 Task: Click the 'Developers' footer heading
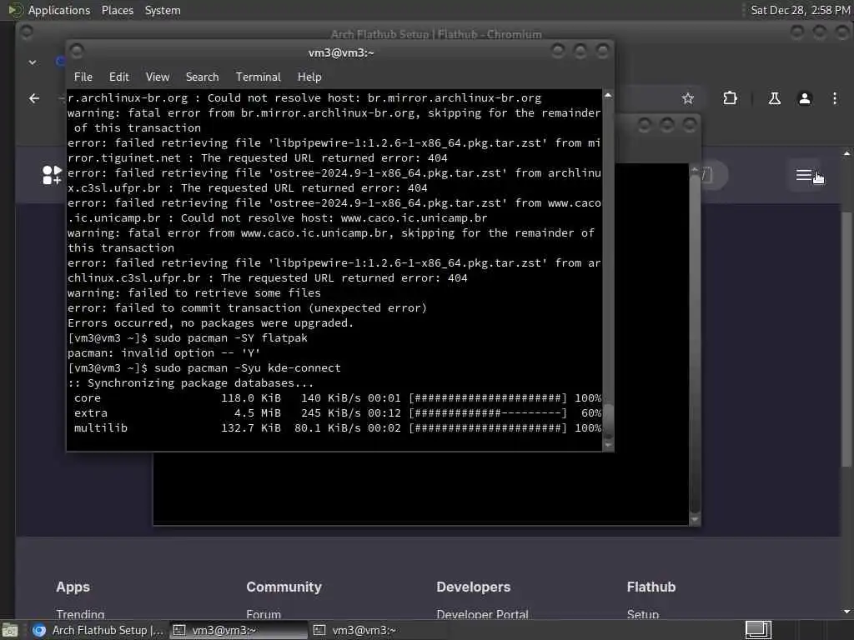coord(474,587)
